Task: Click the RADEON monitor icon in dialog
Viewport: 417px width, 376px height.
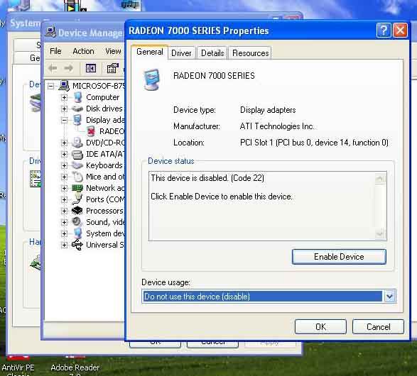Action: point(151,79)
